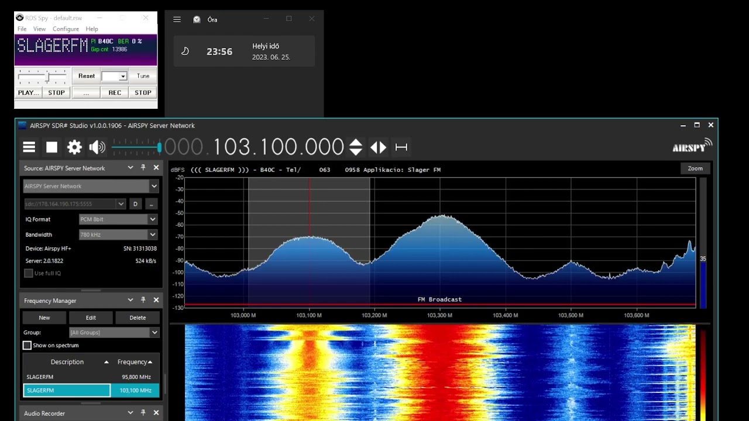The height and width of the screenshot is (421, 749).
Task: Adjust the volume slider next to speaker
Action: coord(136,147)
